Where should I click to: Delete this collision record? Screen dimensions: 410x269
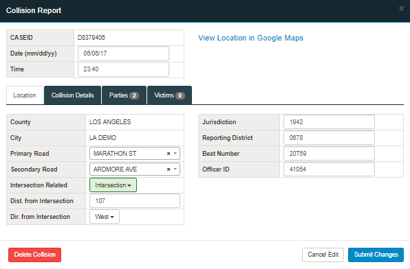click(x=35, y=255)
